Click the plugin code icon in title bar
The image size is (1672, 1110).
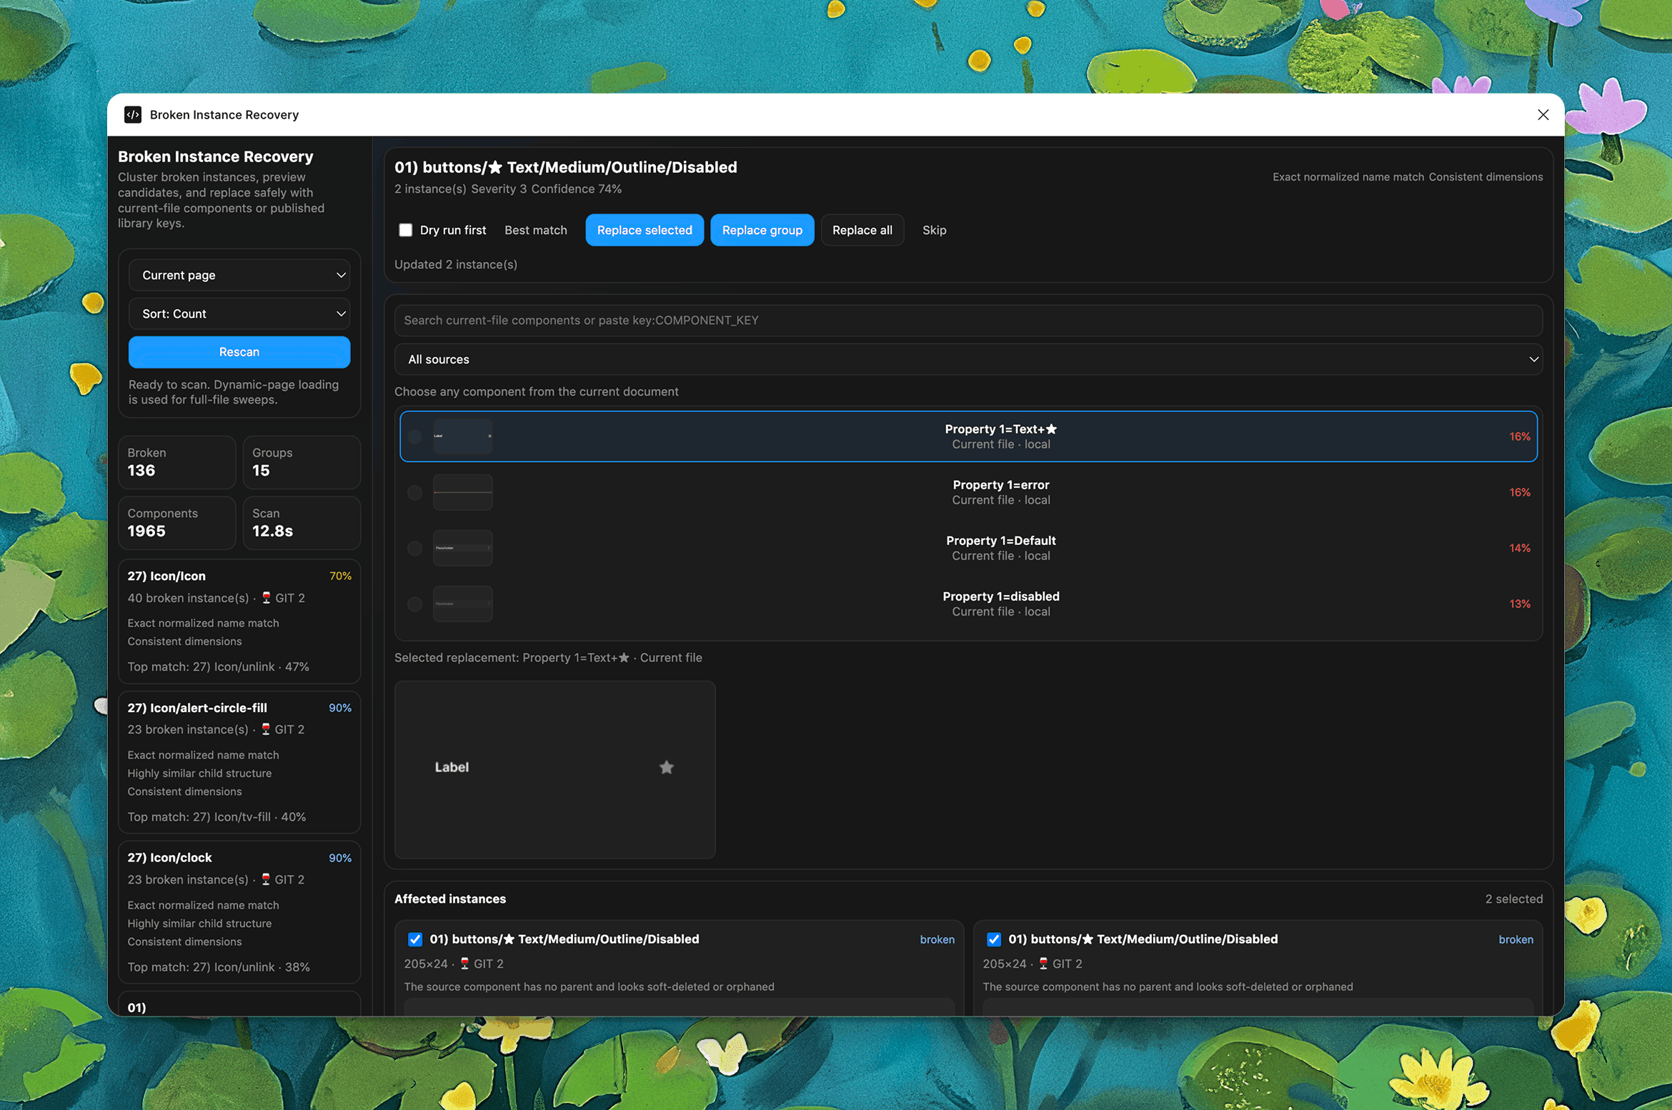tap(133, 115)
